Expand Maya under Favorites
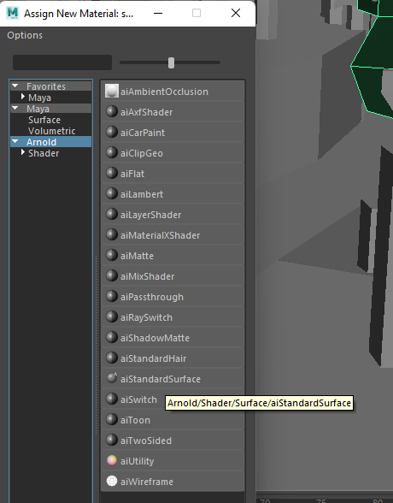This screenshot has height=503, width=393. [23, 97]
